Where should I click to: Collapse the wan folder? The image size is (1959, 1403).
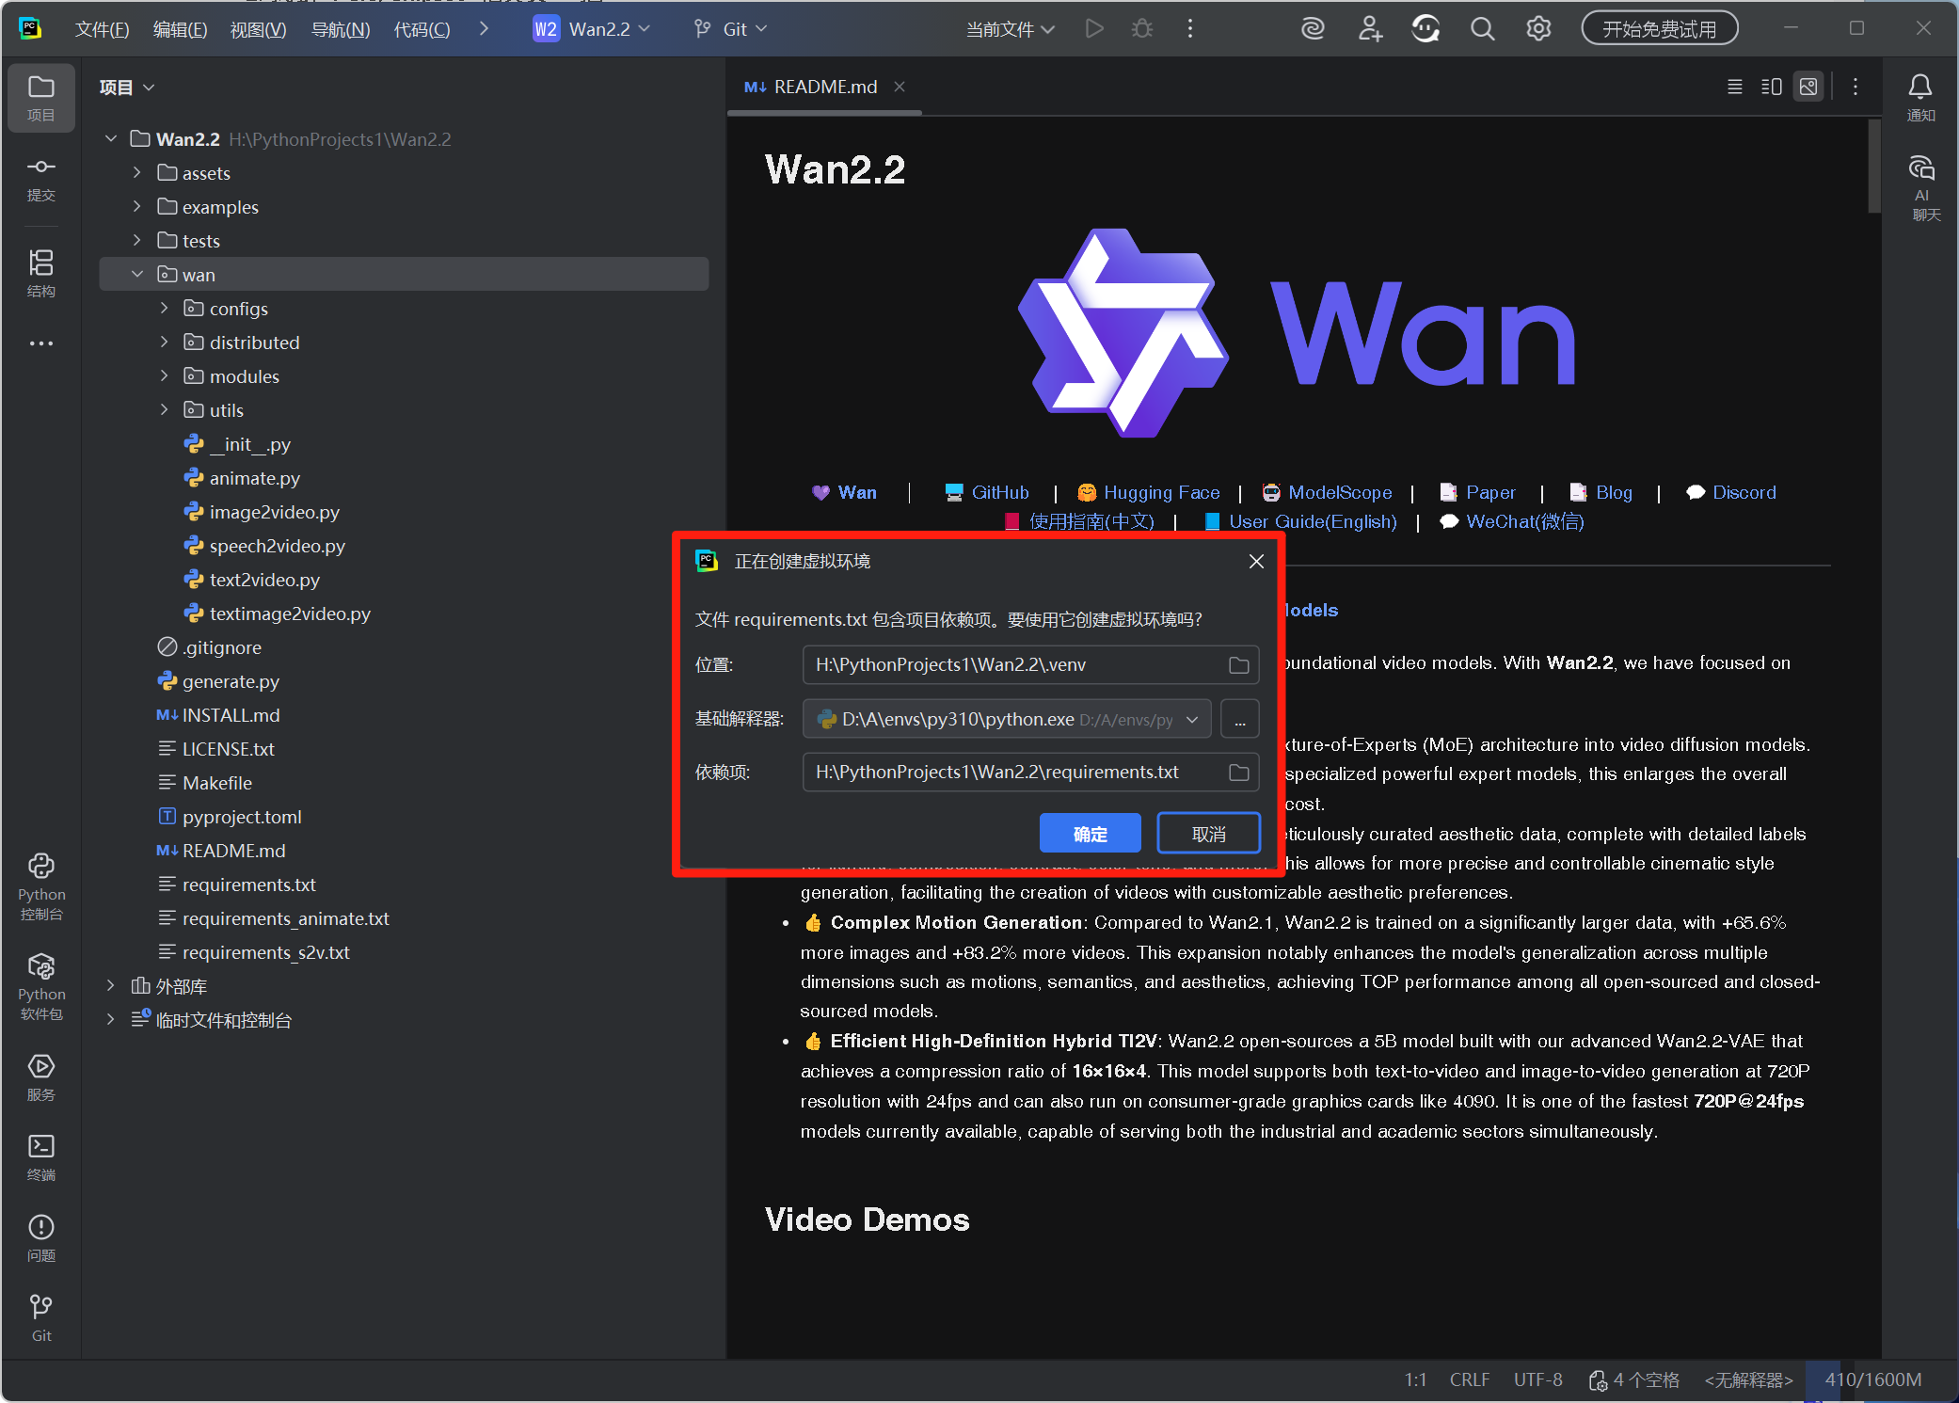[x=137, y=275]
